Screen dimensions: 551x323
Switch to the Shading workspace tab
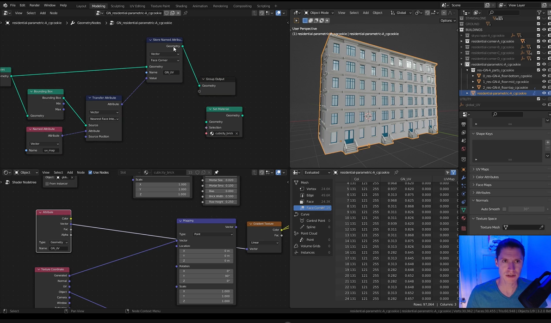pos(181,6)
